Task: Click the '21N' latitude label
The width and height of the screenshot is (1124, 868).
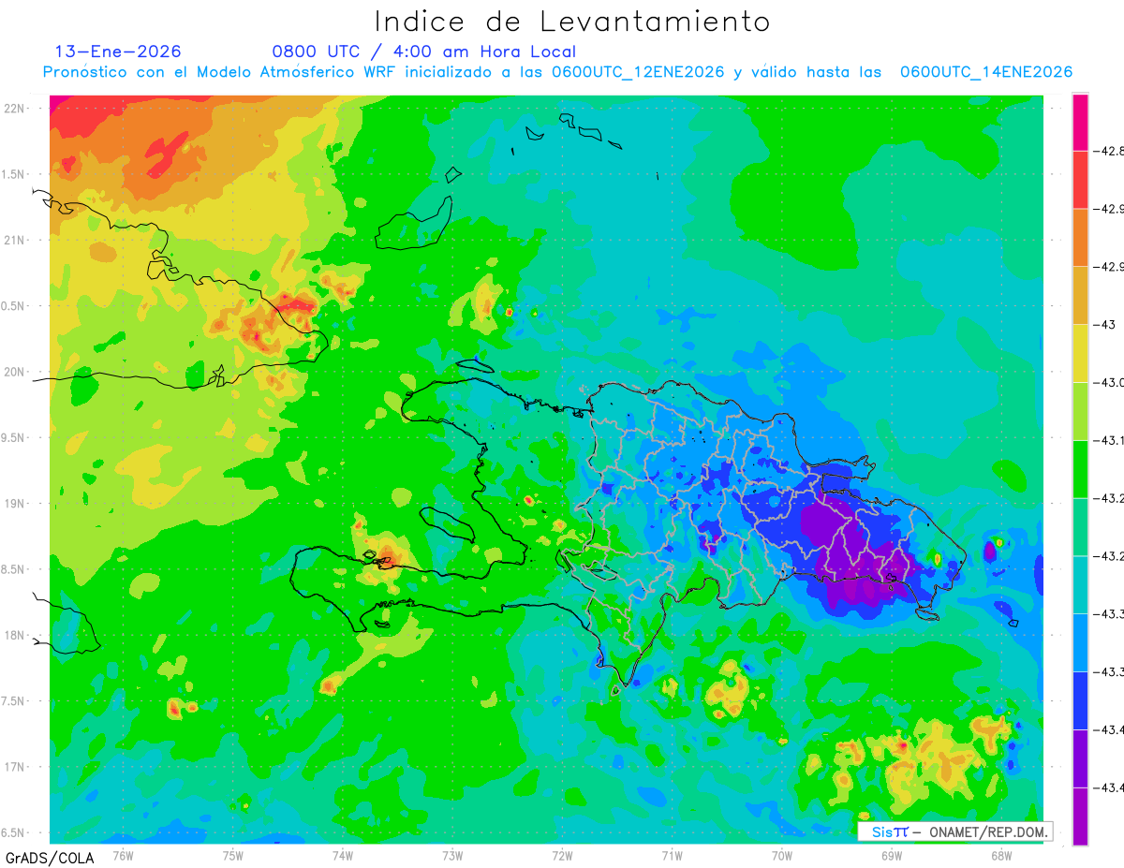Action: click(x=14, y=241)
